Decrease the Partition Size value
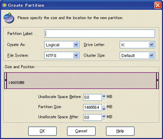 (104, 109)
